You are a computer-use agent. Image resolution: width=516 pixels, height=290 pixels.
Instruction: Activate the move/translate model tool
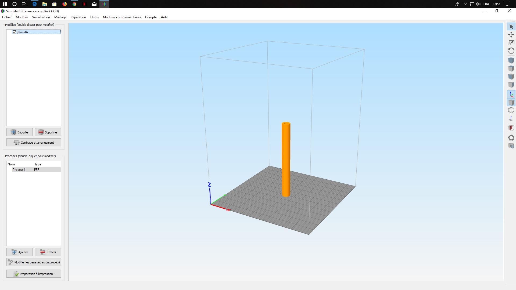tap(511, 35)
